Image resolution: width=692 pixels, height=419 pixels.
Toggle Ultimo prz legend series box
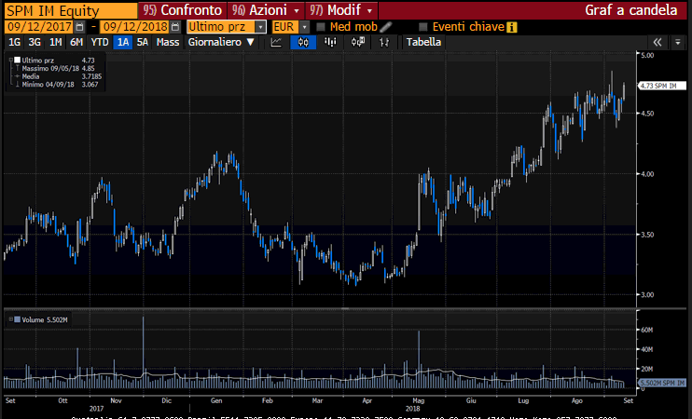(x=14, y=61)
